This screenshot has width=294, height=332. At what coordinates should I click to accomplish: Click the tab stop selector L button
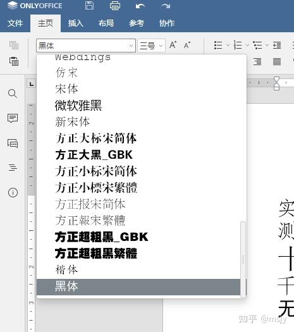point(32,84)
